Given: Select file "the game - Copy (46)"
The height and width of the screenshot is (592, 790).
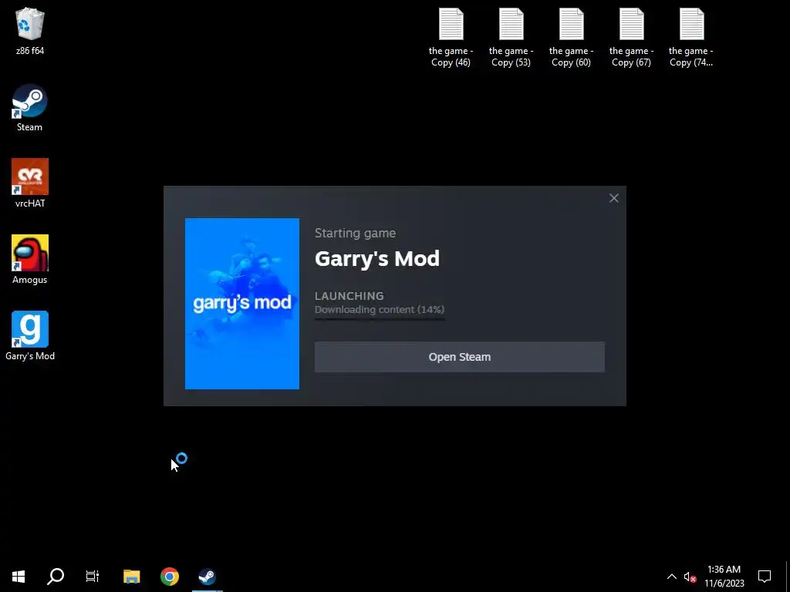Looking at the screenshot, I should [451, 38].
